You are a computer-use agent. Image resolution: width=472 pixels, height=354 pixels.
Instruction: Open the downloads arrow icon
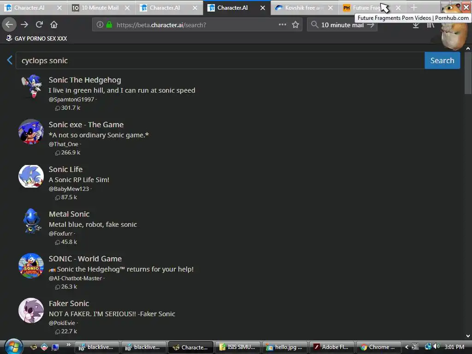coord(416,25)
